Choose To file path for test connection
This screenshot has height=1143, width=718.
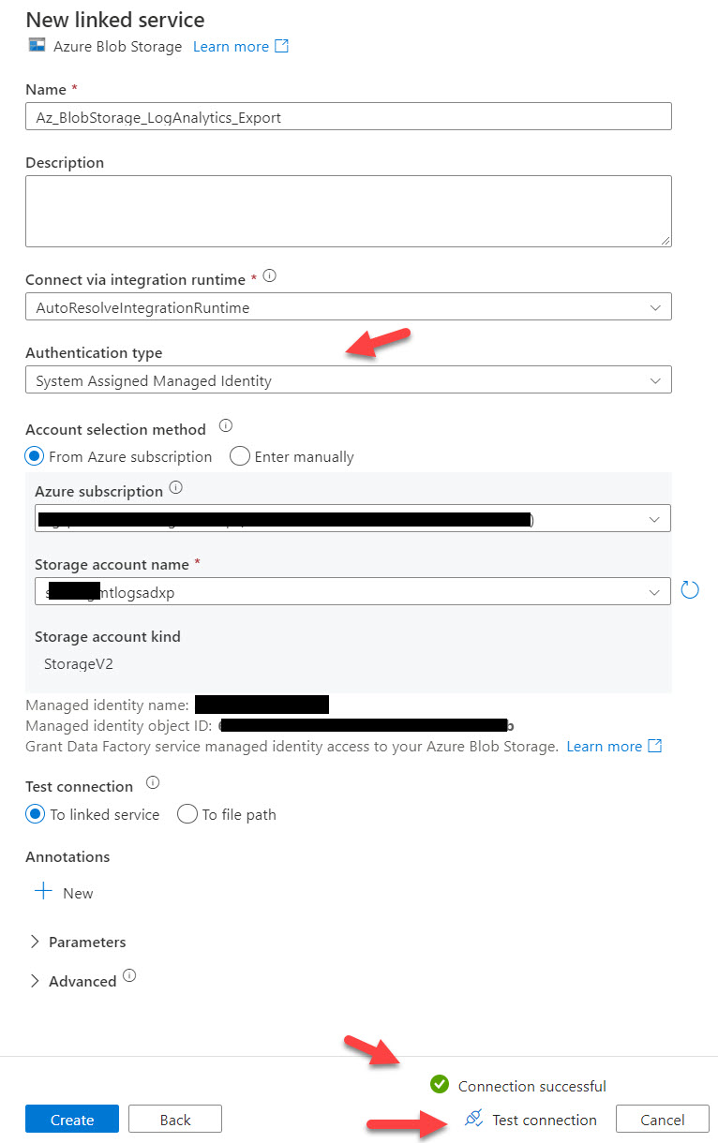pyautogui.click(x=187, y=814)
